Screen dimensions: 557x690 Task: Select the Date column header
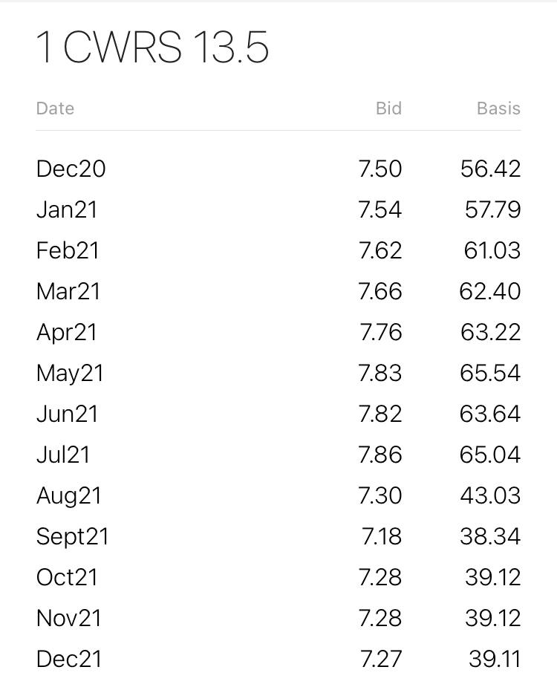tap(55, 108)
